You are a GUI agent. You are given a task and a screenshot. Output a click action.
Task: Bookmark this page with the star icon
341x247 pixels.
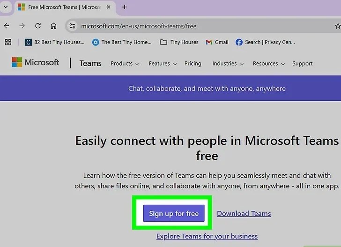(x=338, y=26)
